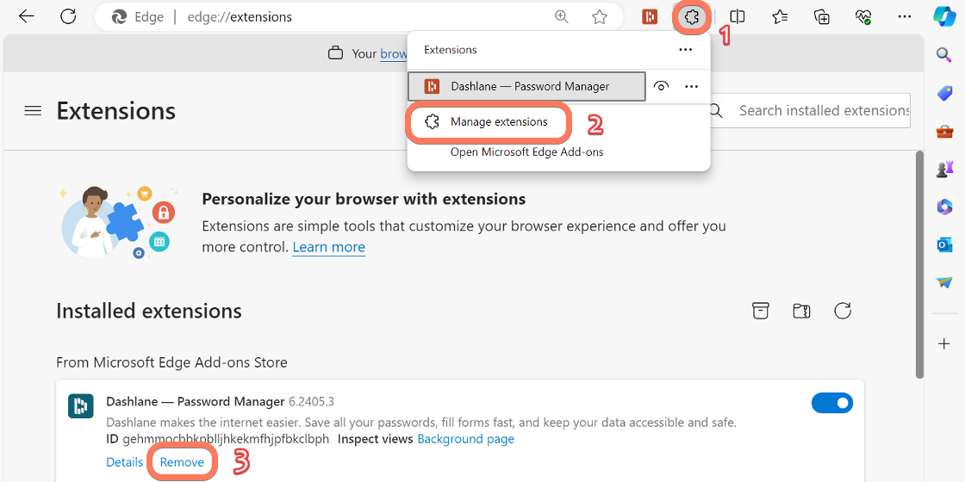
Task: Select Dashlane — Password Manager in popup
Action: click(526, 87)
